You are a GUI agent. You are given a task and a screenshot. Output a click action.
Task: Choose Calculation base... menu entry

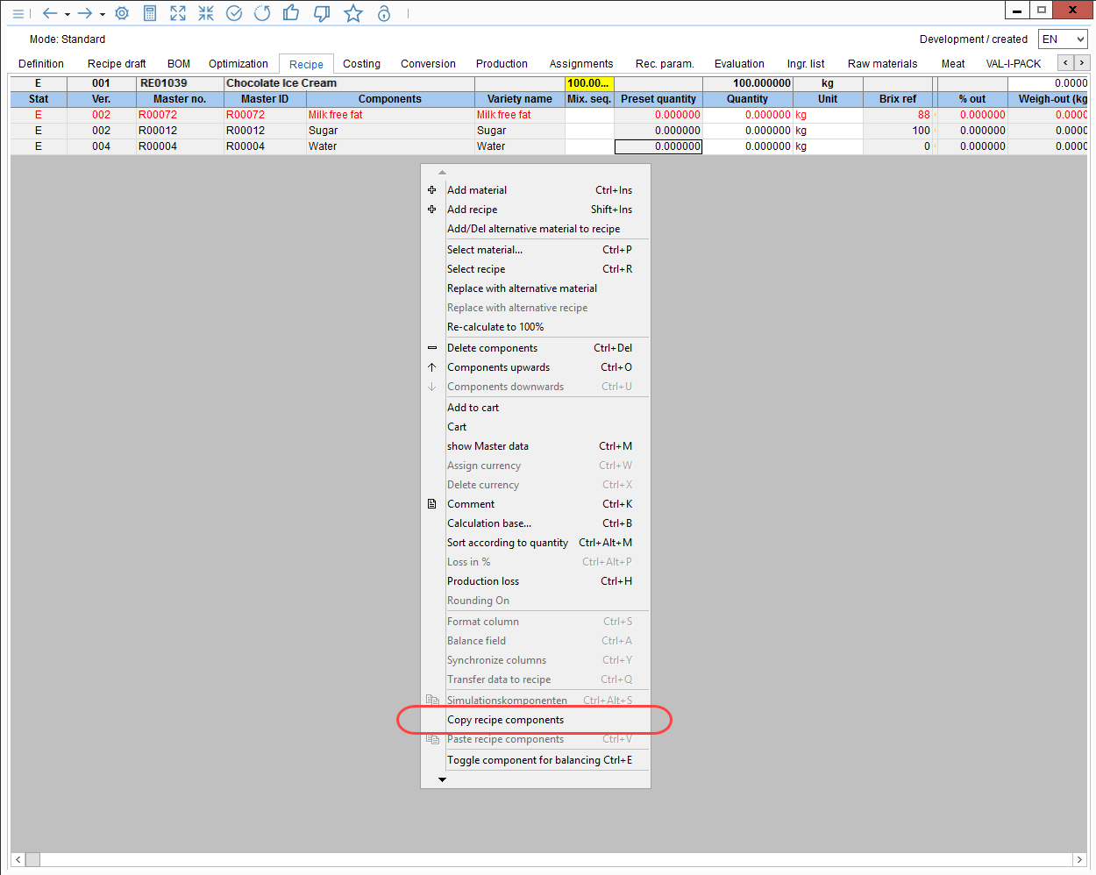click(x=536, y=523)
